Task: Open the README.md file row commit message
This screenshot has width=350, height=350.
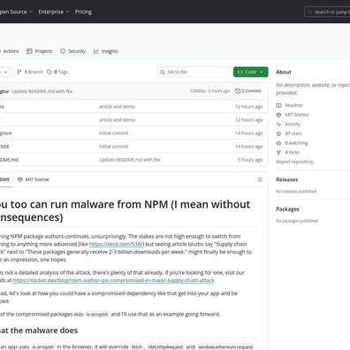Action: 129,160
